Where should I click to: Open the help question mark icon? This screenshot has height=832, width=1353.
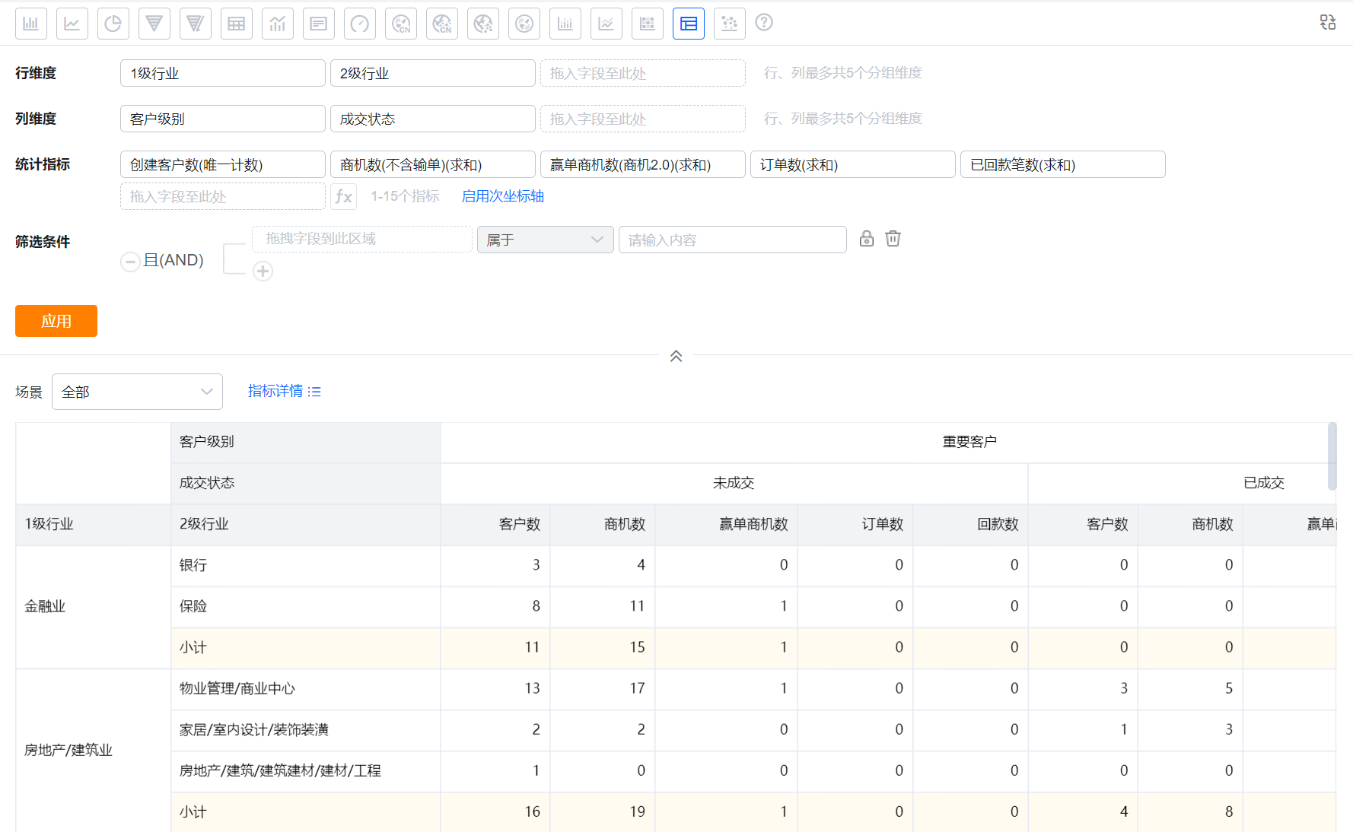[x=764, y=23]
